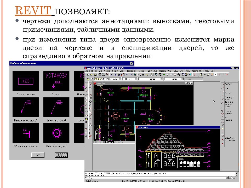The image size is (251, 188).
Task: Open the Правка menu
Action: (94, 71)
